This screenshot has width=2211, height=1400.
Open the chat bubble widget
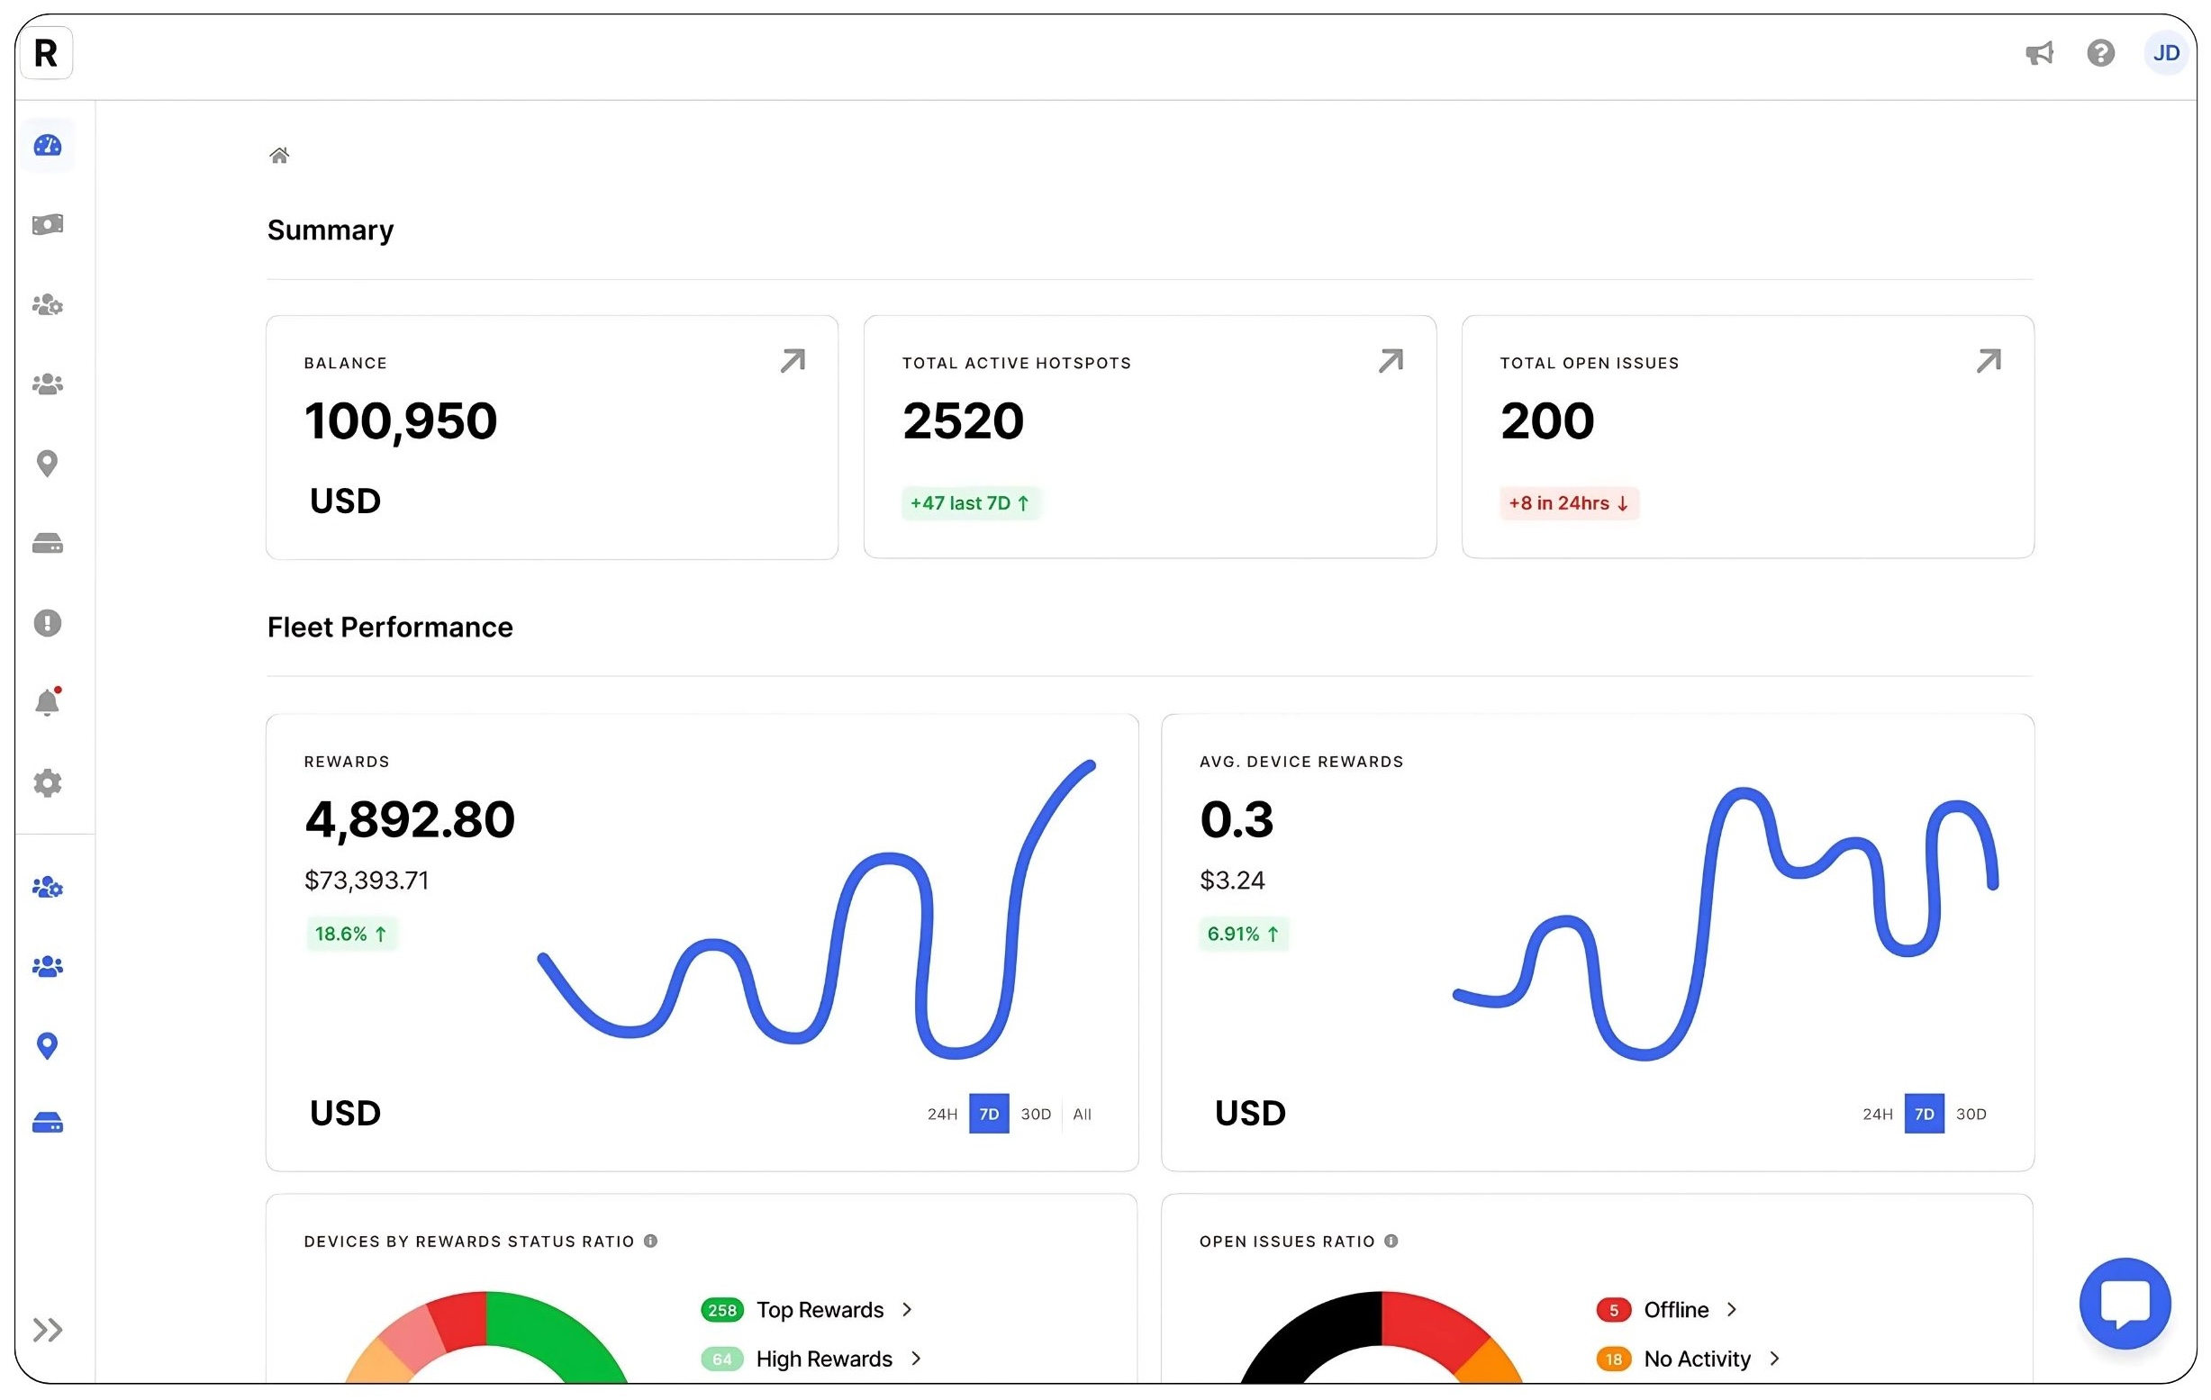(2124, 1302)
